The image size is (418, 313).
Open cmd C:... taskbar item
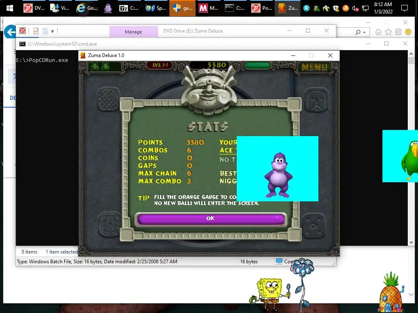(x=235, y=8)
